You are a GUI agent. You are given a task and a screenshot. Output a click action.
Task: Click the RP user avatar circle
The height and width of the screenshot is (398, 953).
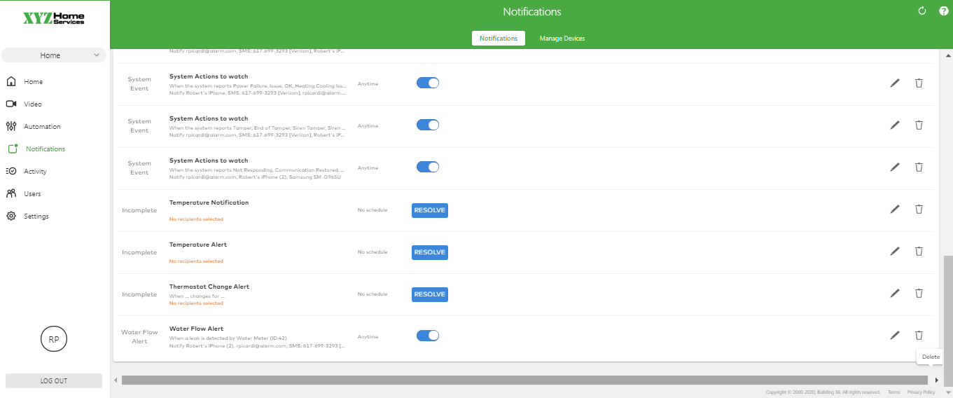click(54, 339)
